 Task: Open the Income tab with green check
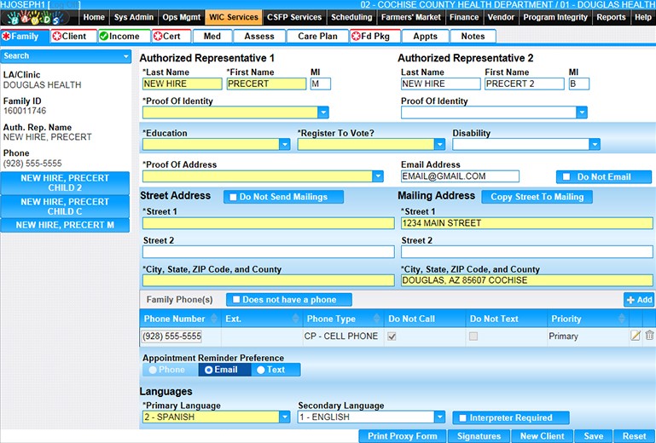(119, 37)
